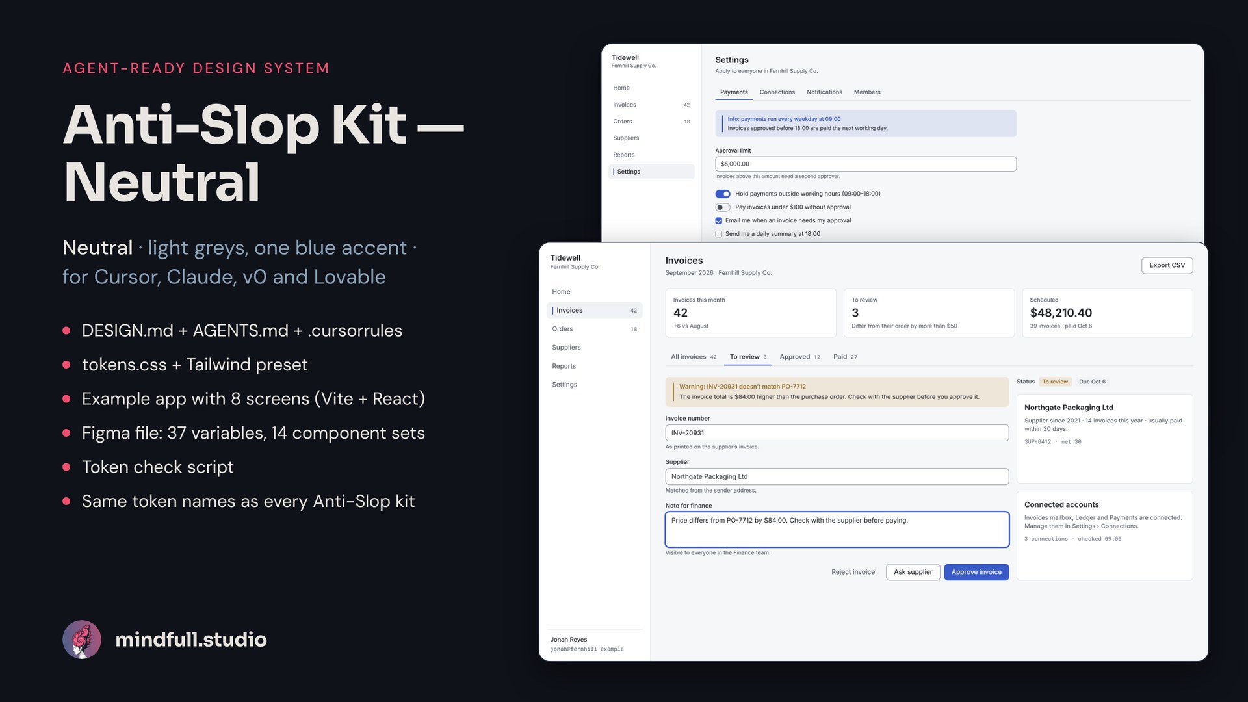This screenshot has height=702, width=1248.
Task: Open Settings in the Invoices window sidebar
Action: pyautogui.click(x=594, y=385)
